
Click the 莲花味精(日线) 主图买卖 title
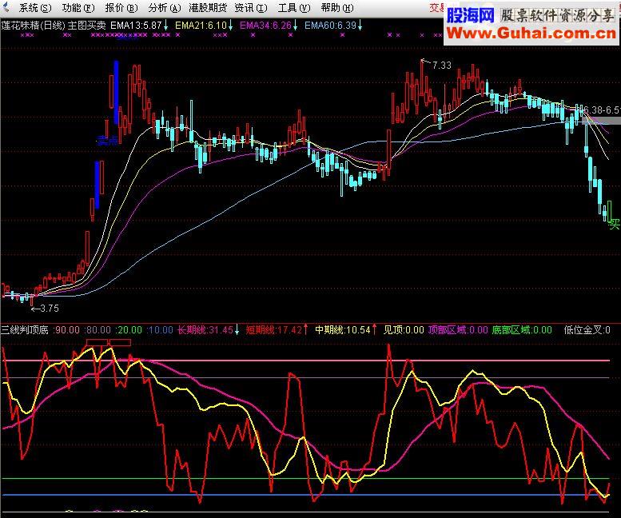[54, 26]
